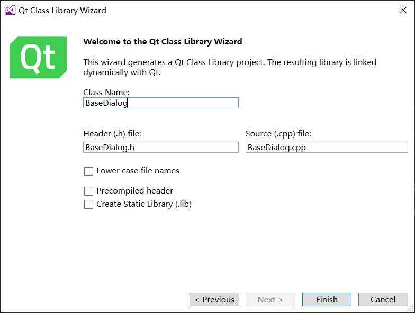Focus the Class Name input field
The height and width of the screenshot is (313, 415).
[161, 103]
